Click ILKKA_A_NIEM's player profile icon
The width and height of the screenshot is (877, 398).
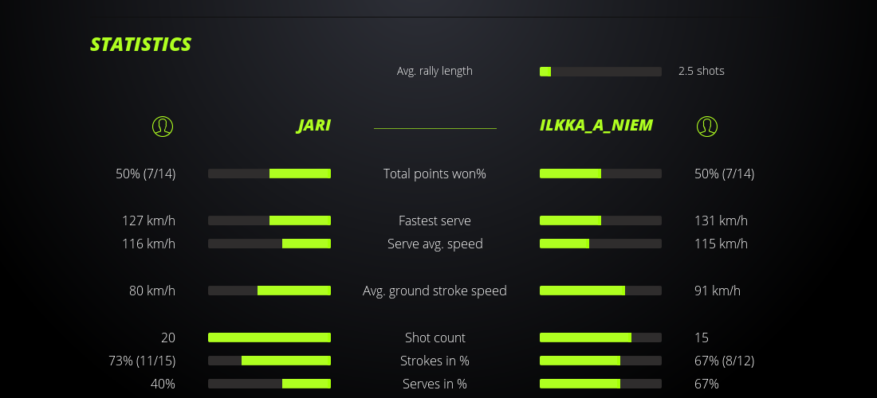pos(706,126)
